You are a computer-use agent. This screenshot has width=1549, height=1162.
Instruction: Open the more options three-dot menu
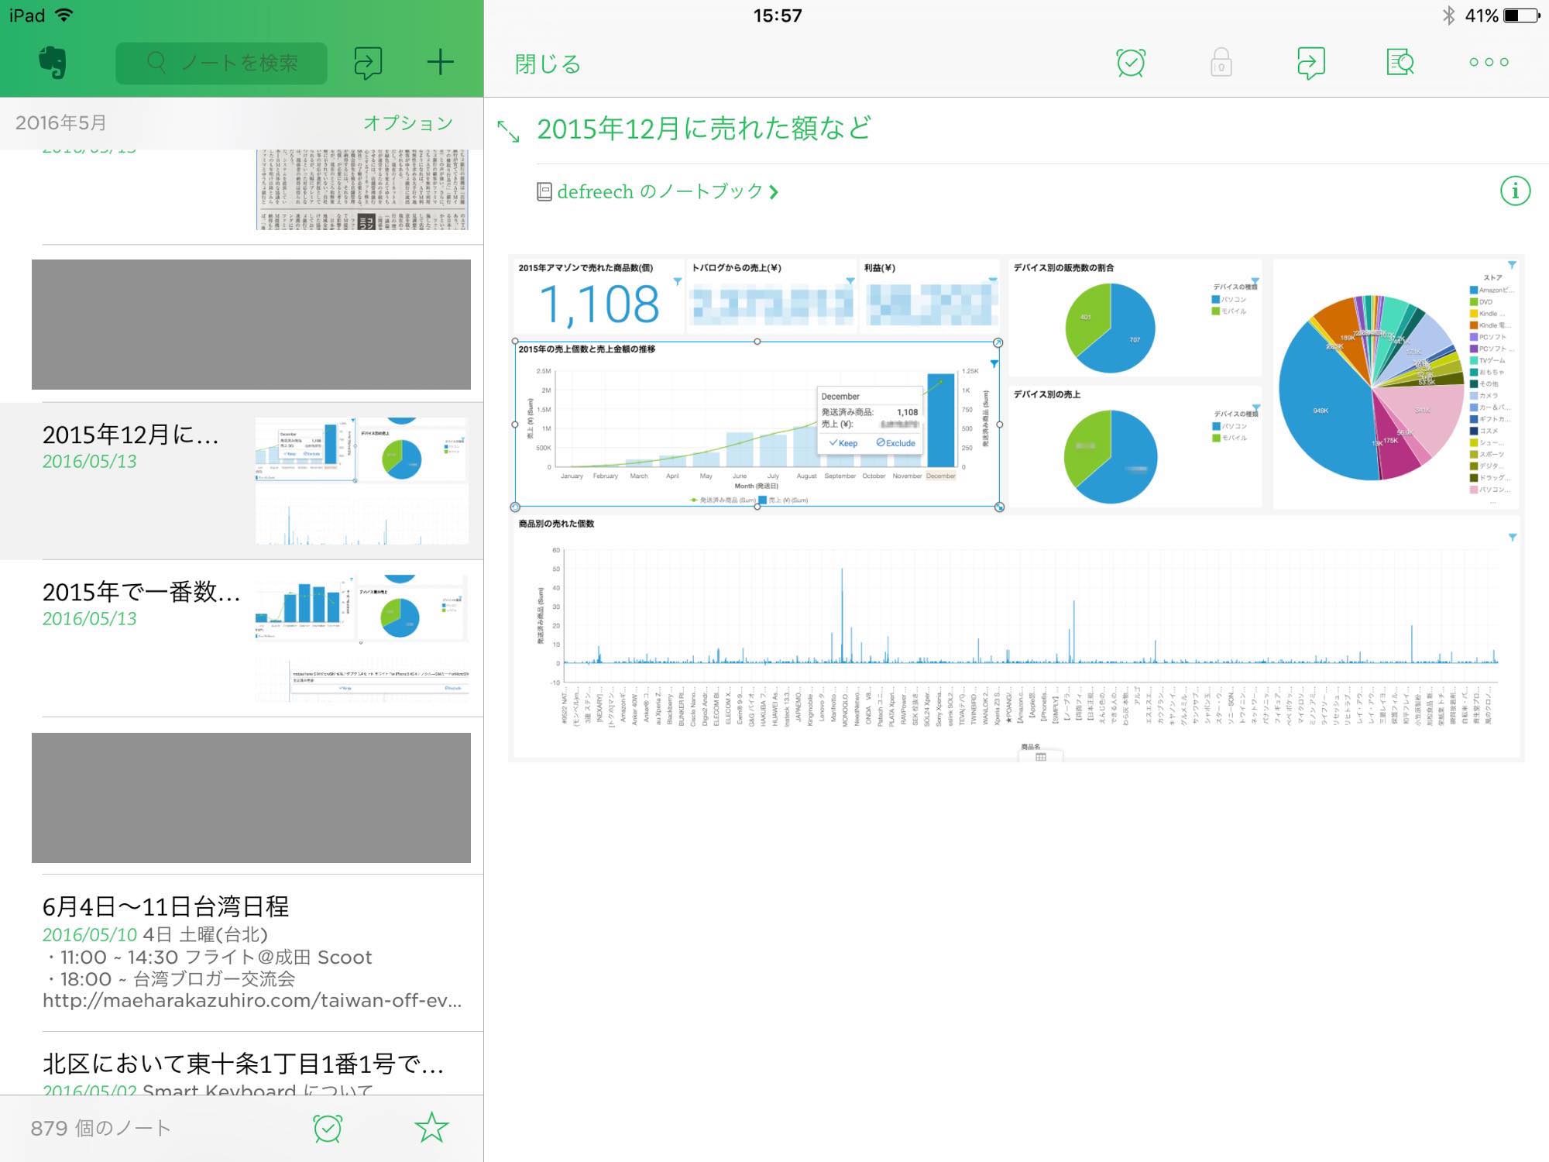tap(1489, 62)
